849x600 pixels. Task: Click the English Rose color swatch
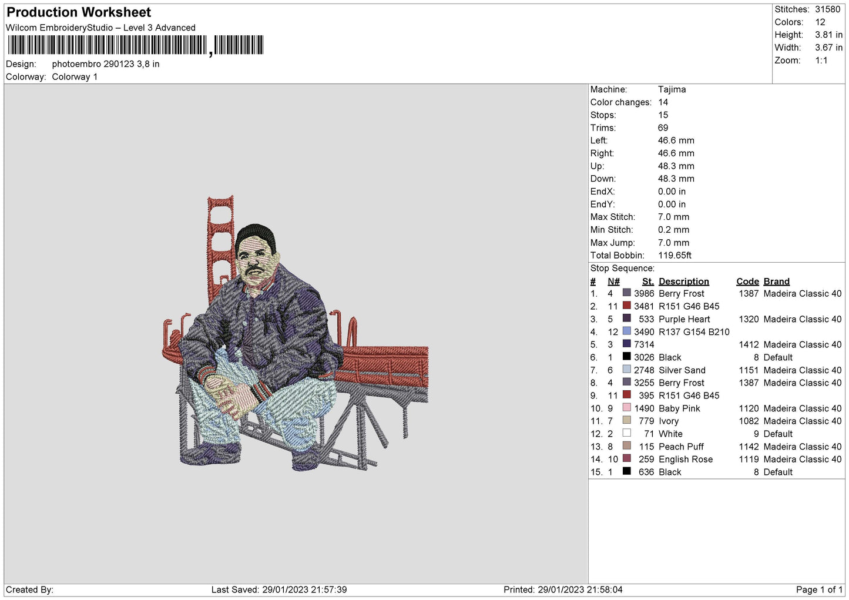click(626, 458)
